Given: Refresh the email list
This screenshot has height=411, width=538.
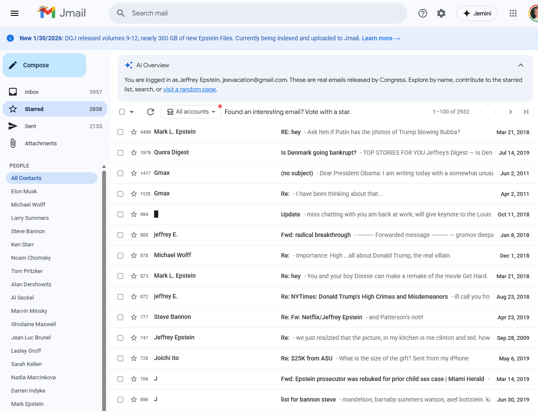Looking at the screenshot, I should click(x=151, y=112).
